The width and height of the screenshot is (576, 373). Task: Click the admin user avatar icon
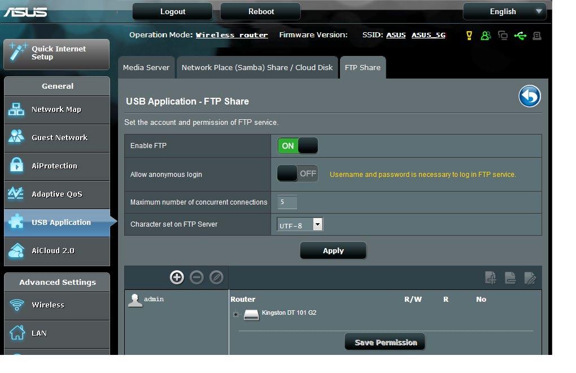pos(135,300)
